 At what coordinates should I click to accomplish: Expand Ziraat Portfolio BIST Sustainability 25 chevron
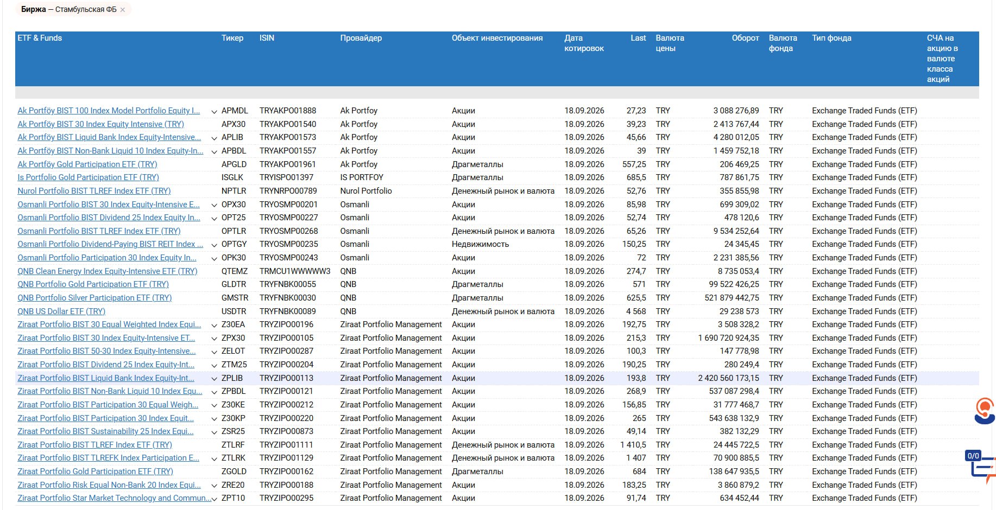coord(214,432)
